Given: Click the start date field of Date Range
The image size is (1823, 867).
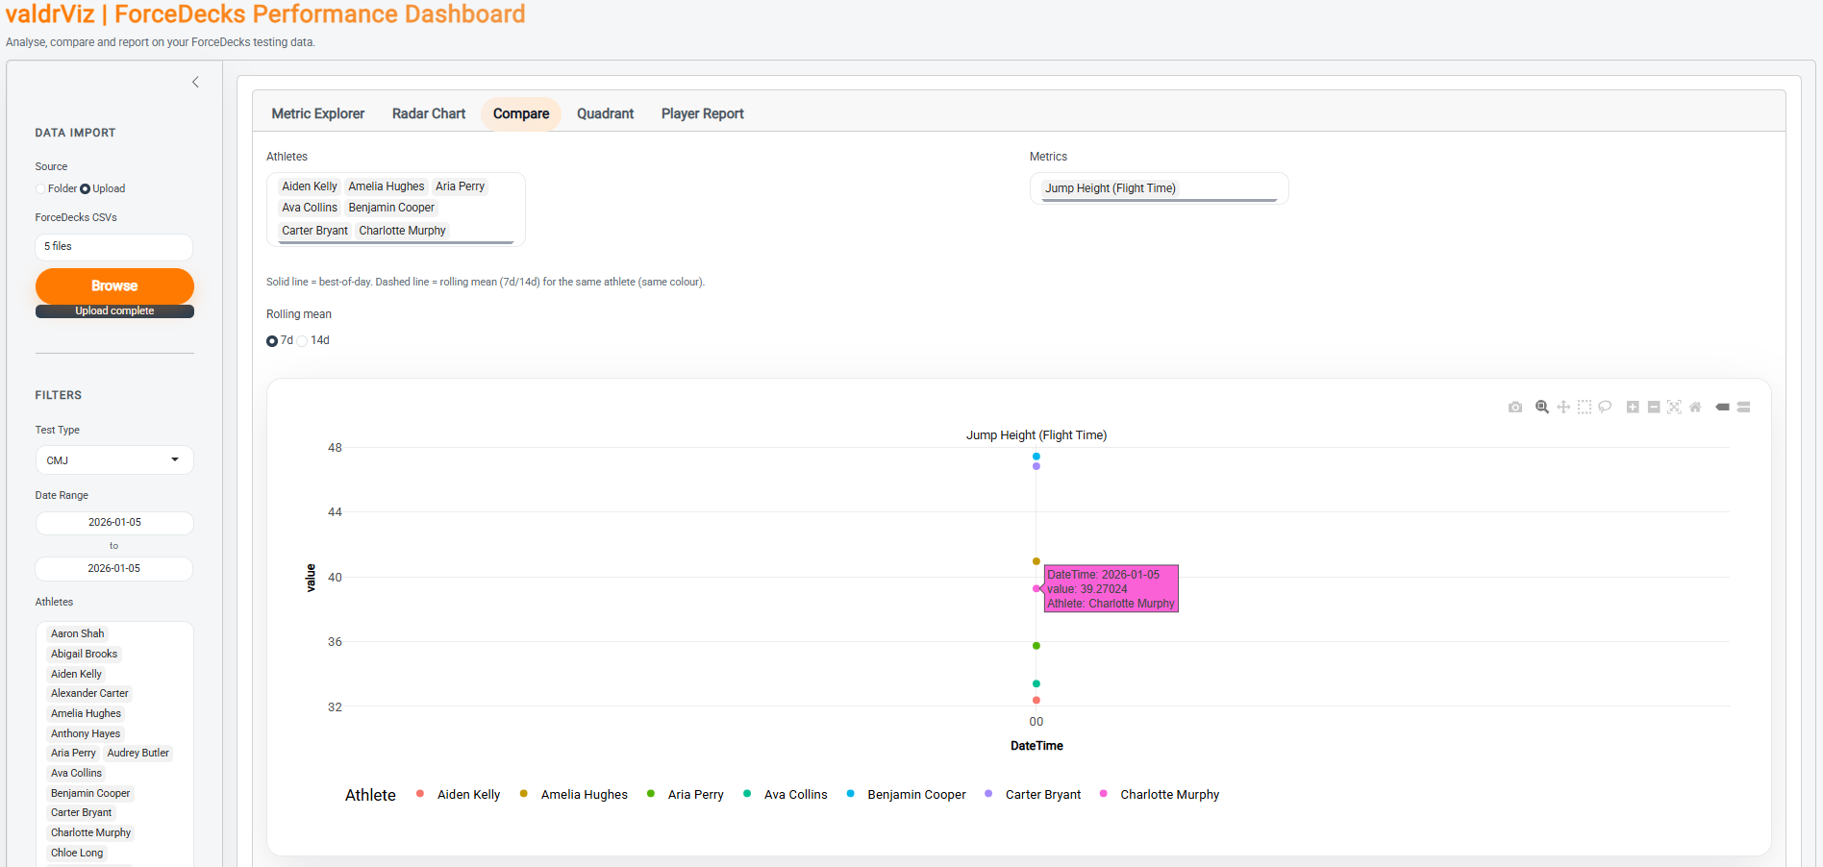Looking at the screenshot, I should [114, 523].
